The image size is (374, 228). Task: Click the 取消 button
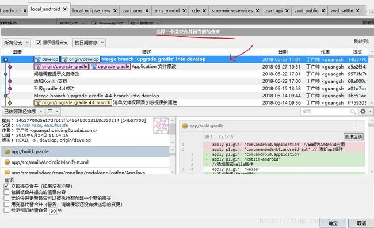(x=361, y=223)
